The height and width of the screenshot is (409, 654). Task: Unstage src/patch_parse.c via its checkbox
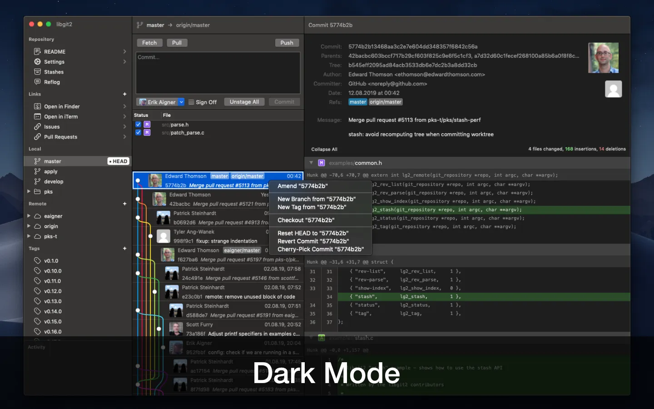(x=138, y=133)
